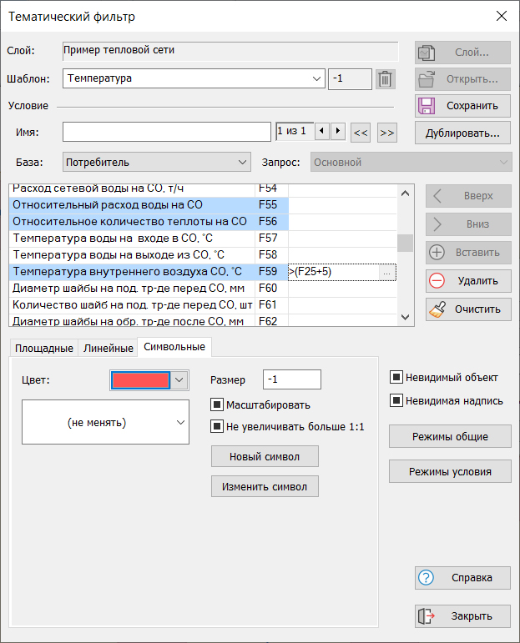The height and width of the screenshot is (643, 520).
Task: Click the brush Clear icon
Action: coord(437,309)
